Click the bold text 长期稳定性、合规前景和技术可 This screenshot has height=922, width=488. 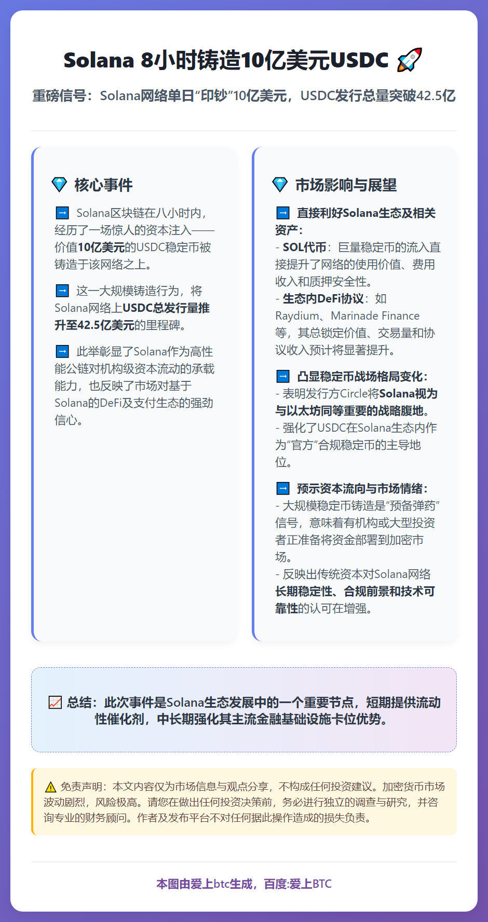pos(355,591)
